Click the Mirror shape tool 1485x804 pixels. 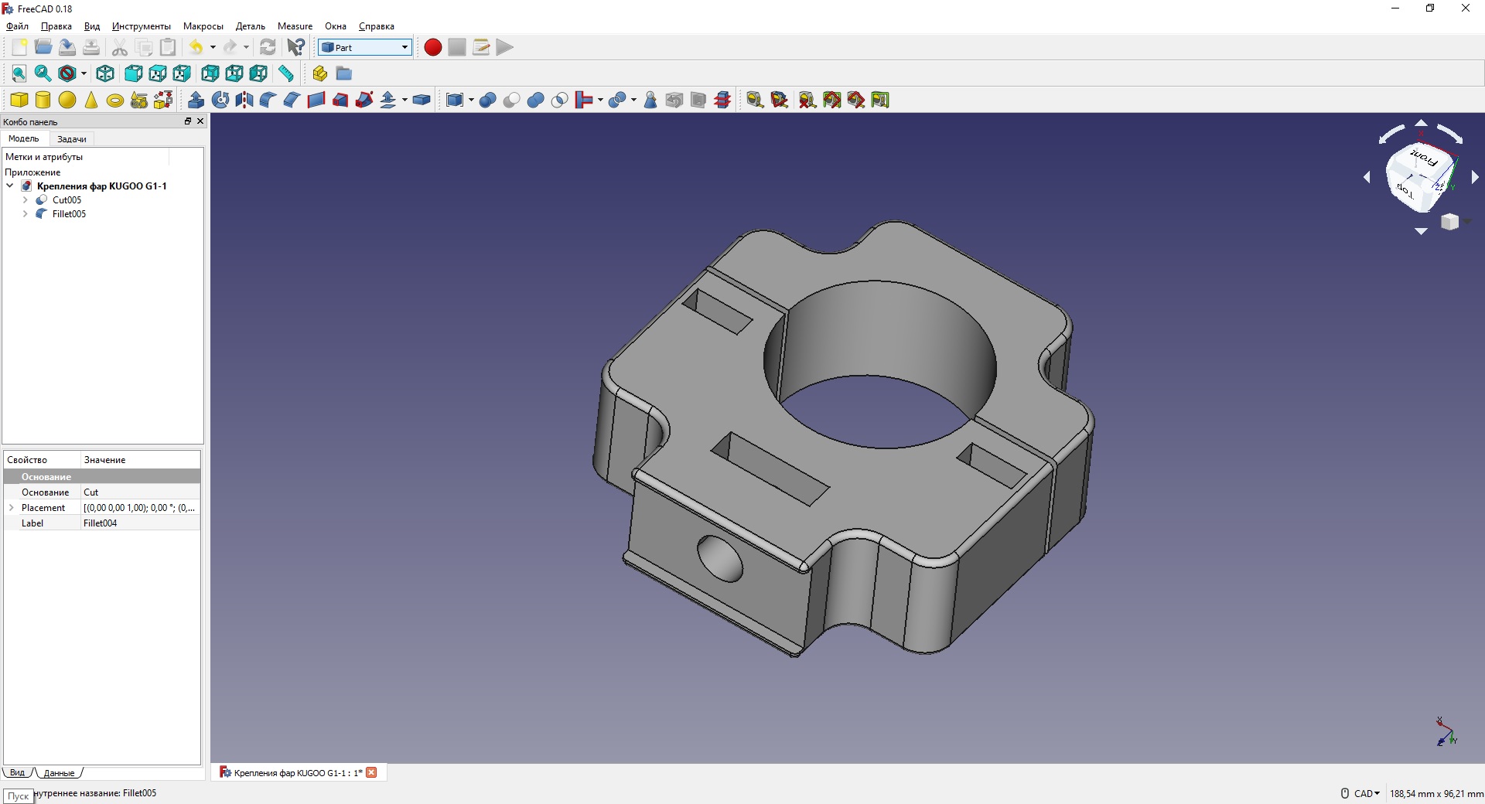tap(244, 100)
